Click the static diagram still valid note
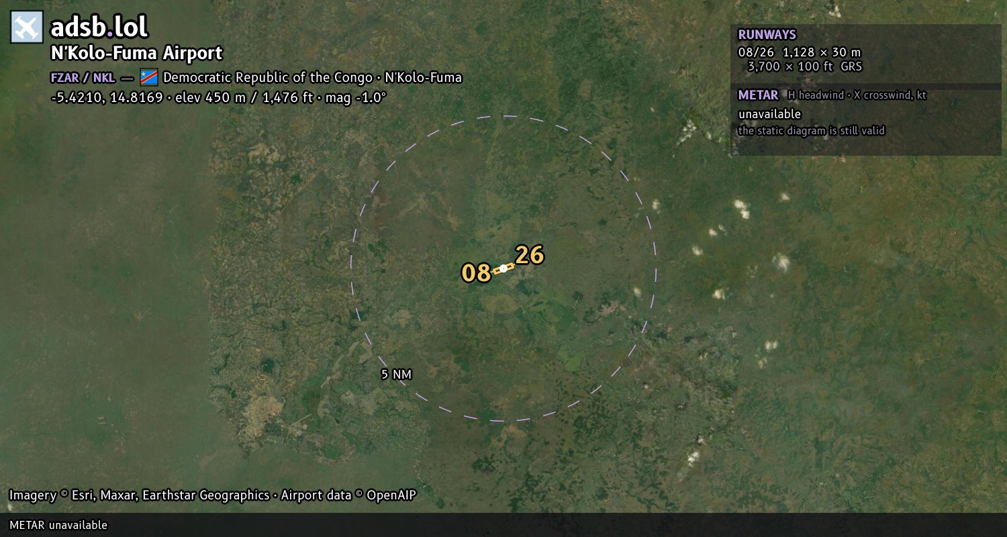The width and height of the screenshot is (1007, 537). [x=812, y=131]
